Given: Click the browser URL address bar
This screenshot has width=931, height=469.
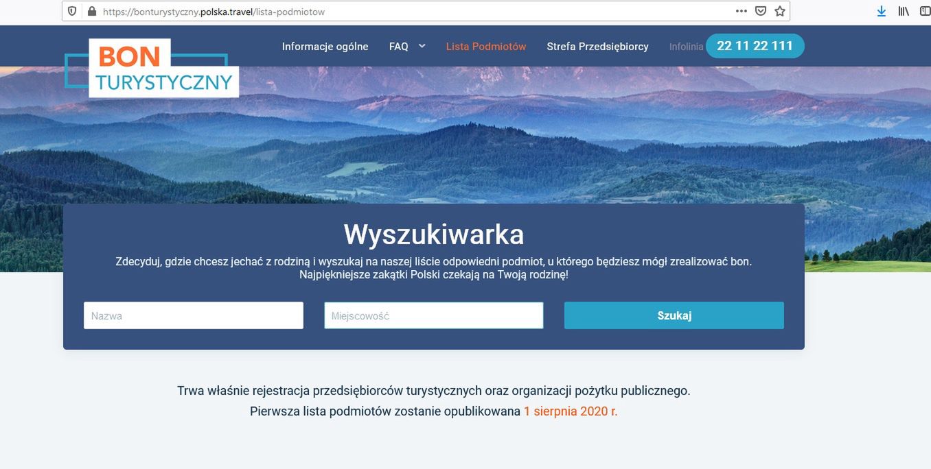Looking at the screenshot, I should tap(412, 11).
